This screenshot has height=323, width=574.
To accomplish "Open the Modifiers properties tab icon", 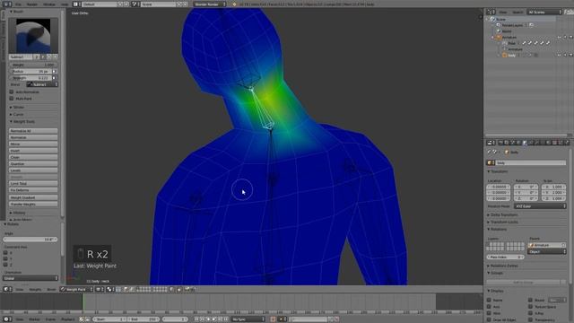I will tap(536, 143).
